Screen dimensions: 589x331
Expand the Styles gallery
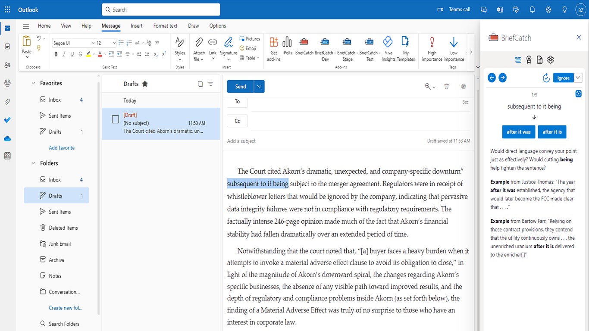(180, 49)
